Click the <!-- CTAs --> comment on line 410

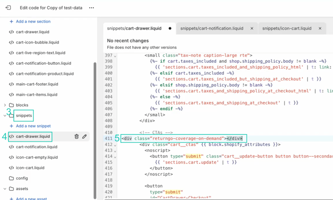pyautogui.click(x=156, y=133)
